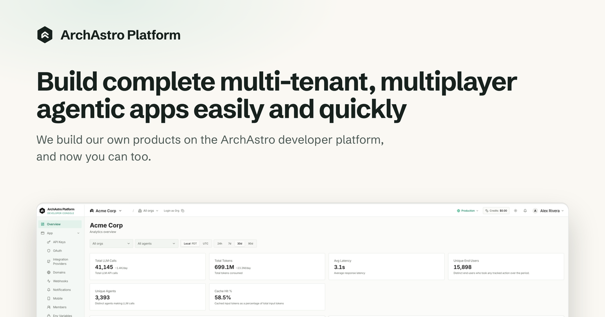Open the Acme Corp app switcher
The height and width of the screenshot is (317, 605).
point(106,211)
